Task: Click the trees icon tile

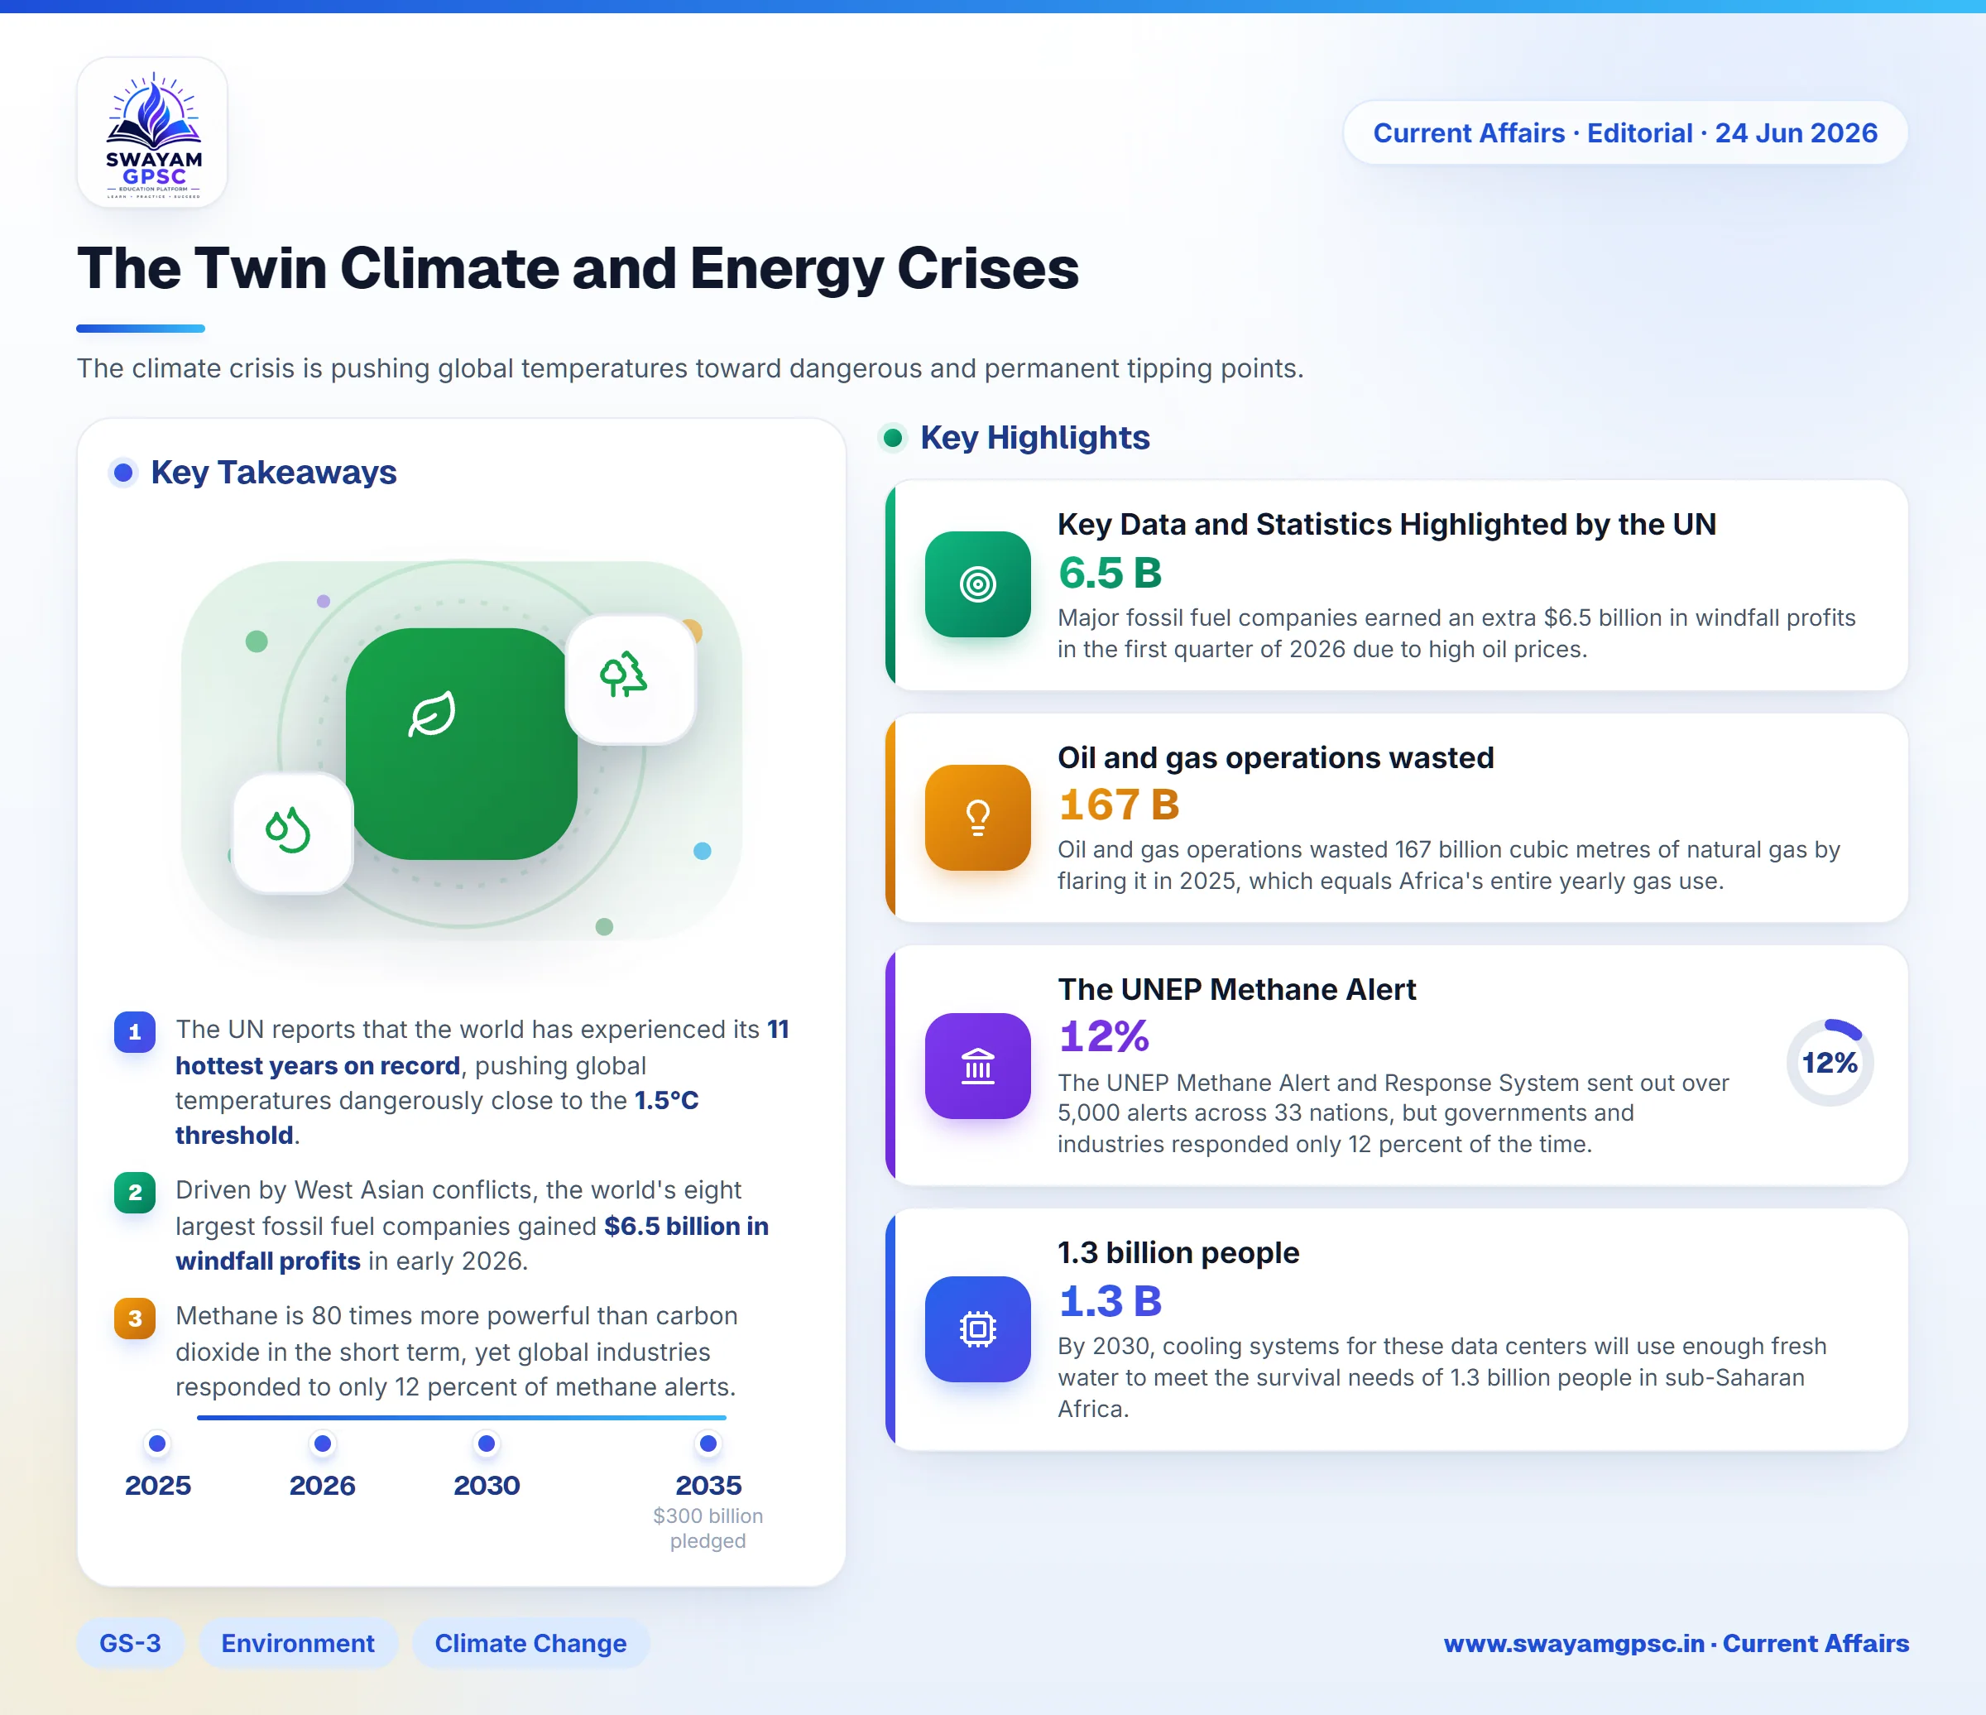Action: click(x=630, y=679)
